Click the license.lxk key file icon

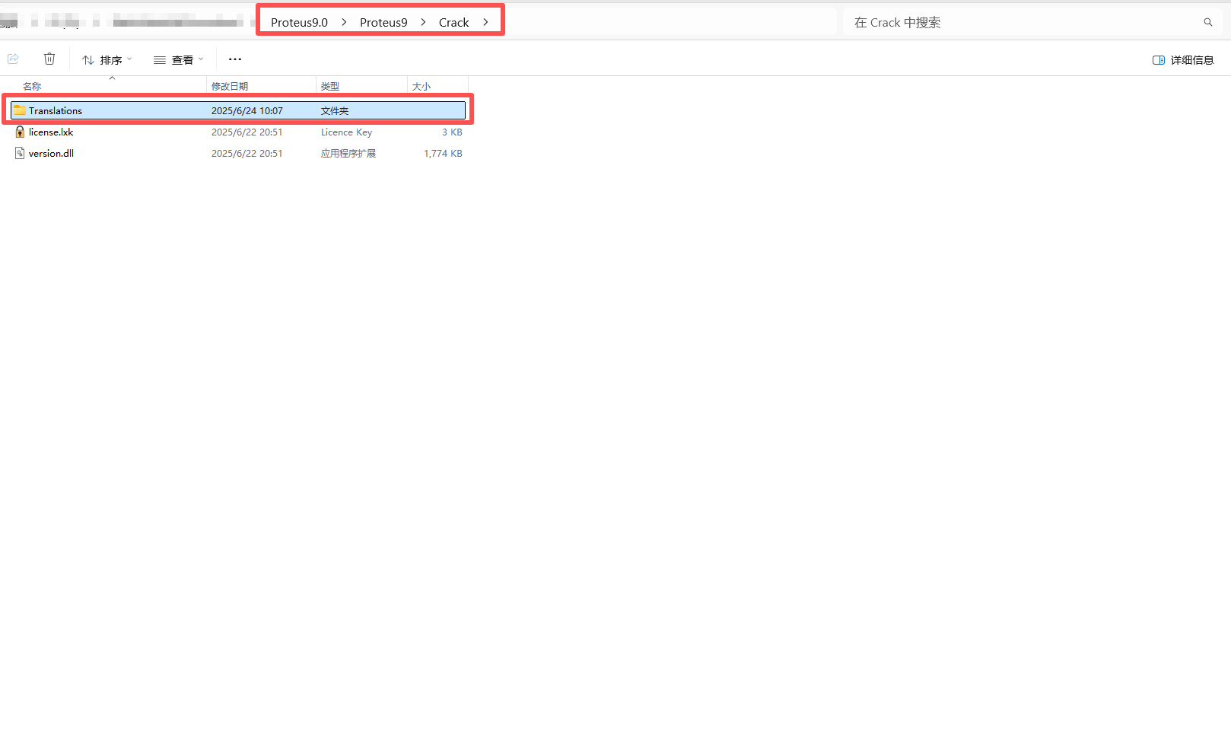pos(20,132)
